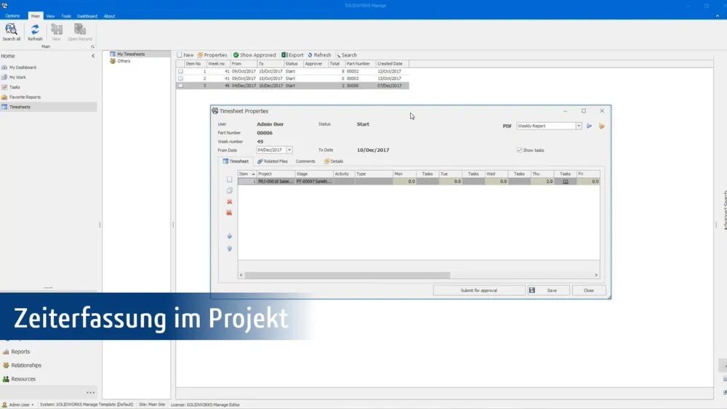Select the Main ribbon tab
Viewport: 727px width, 409px height.
click(x=35, y=16)
